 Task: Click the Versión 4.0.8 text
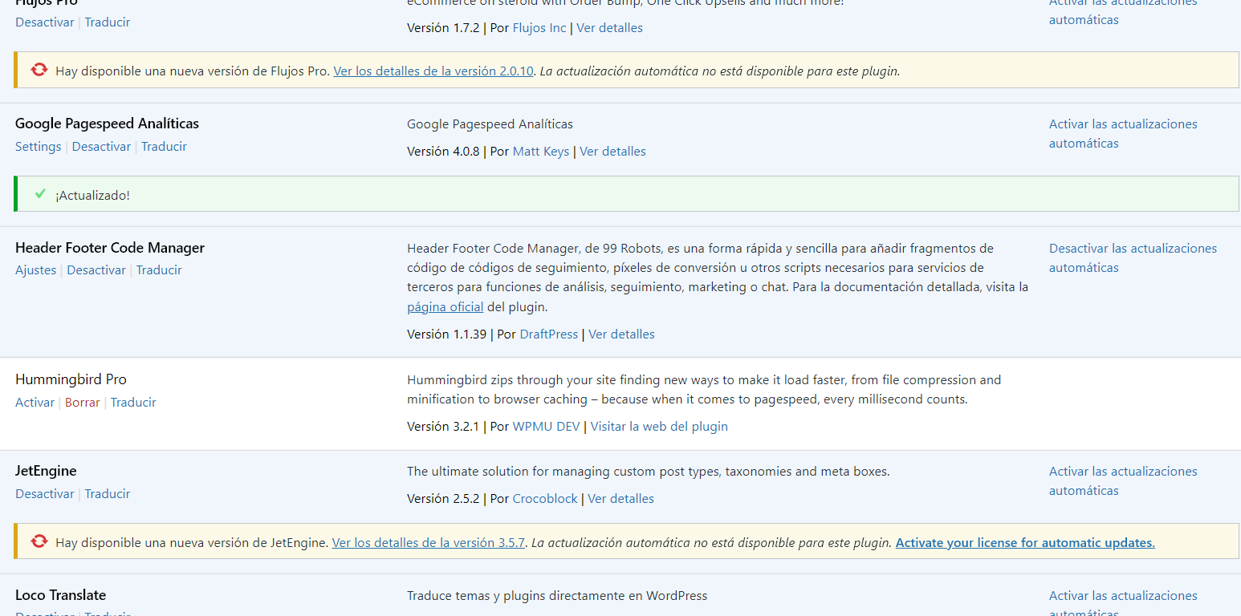pos(443,151)
